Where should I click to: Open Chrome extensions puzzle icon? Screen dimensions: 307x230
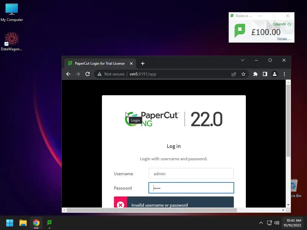[x=255, y=74]
